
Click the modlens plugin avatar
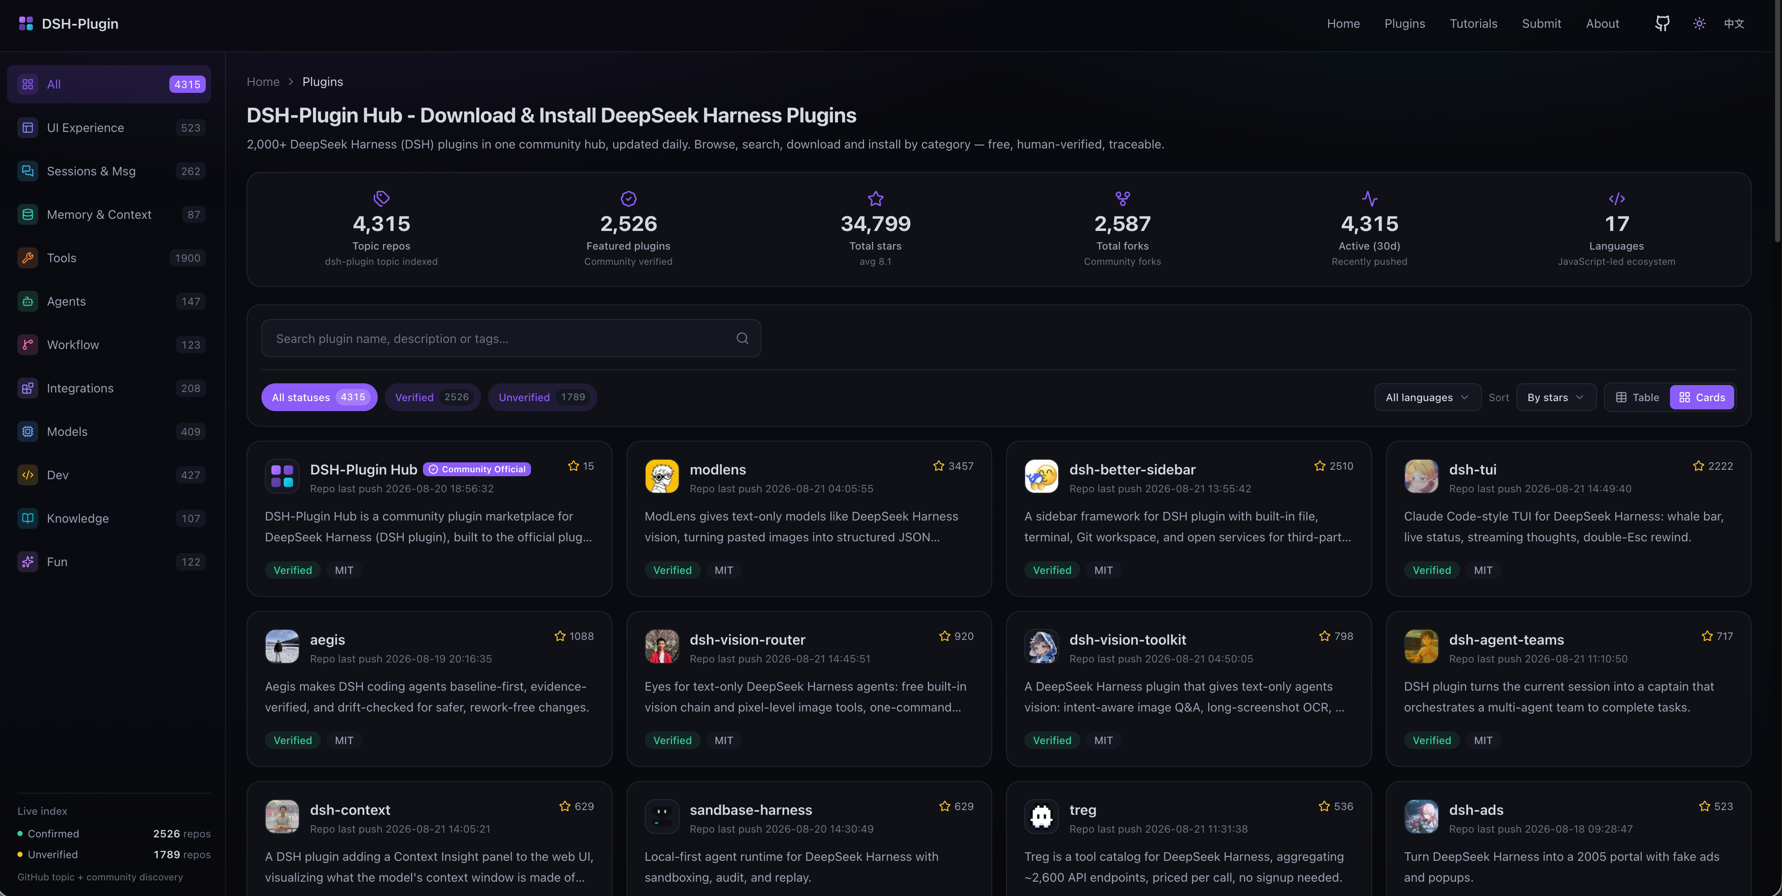click(x=662, y=476)
